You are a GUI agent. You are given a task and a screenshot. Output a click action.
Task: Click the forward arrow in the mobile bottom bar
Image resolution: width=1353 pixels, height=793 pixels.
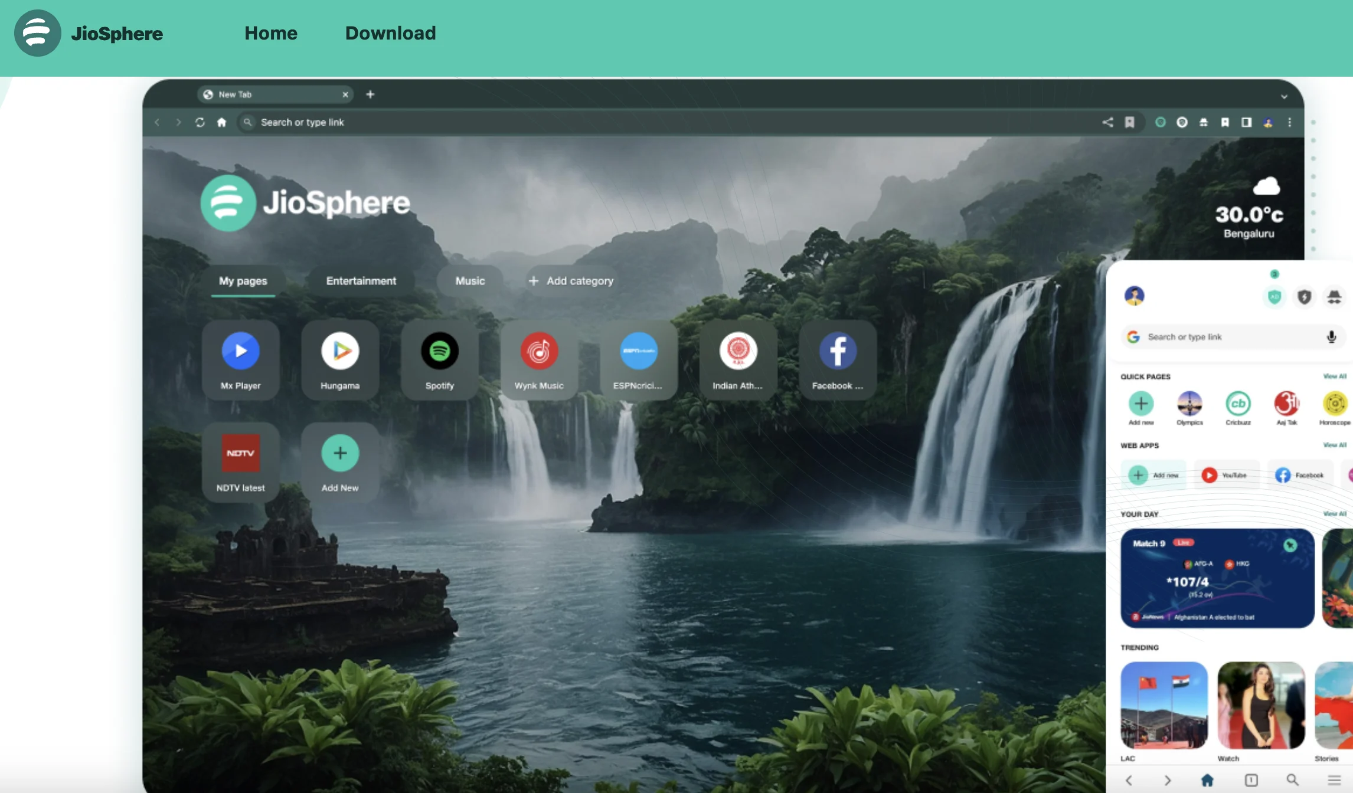click(1168, 780)
